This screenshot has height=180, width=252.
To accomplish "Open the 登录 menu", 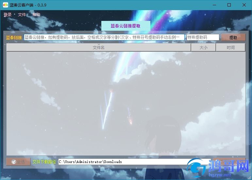I will (x=8, y=15).
